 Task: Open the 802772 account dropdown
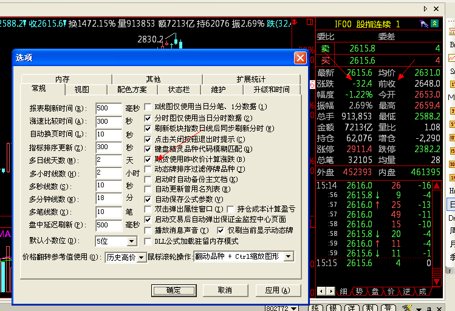[x=293, y=309]
